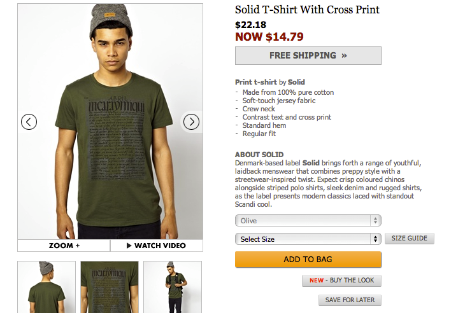Click the double chevron on Free Shipping
472x313 pixels.
(x=344, y=55)
